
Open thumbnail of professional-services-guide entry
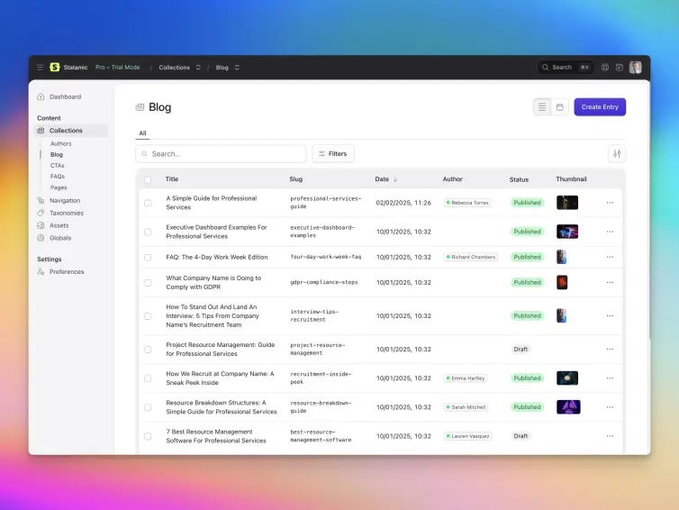(x=566, y=203)
